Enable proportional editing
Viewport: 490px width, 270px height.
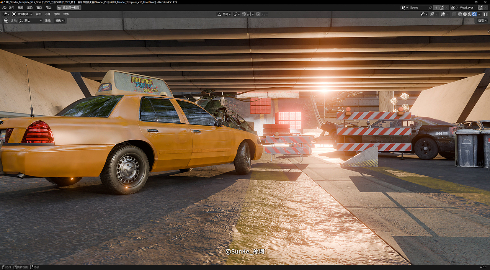(258, 14)
